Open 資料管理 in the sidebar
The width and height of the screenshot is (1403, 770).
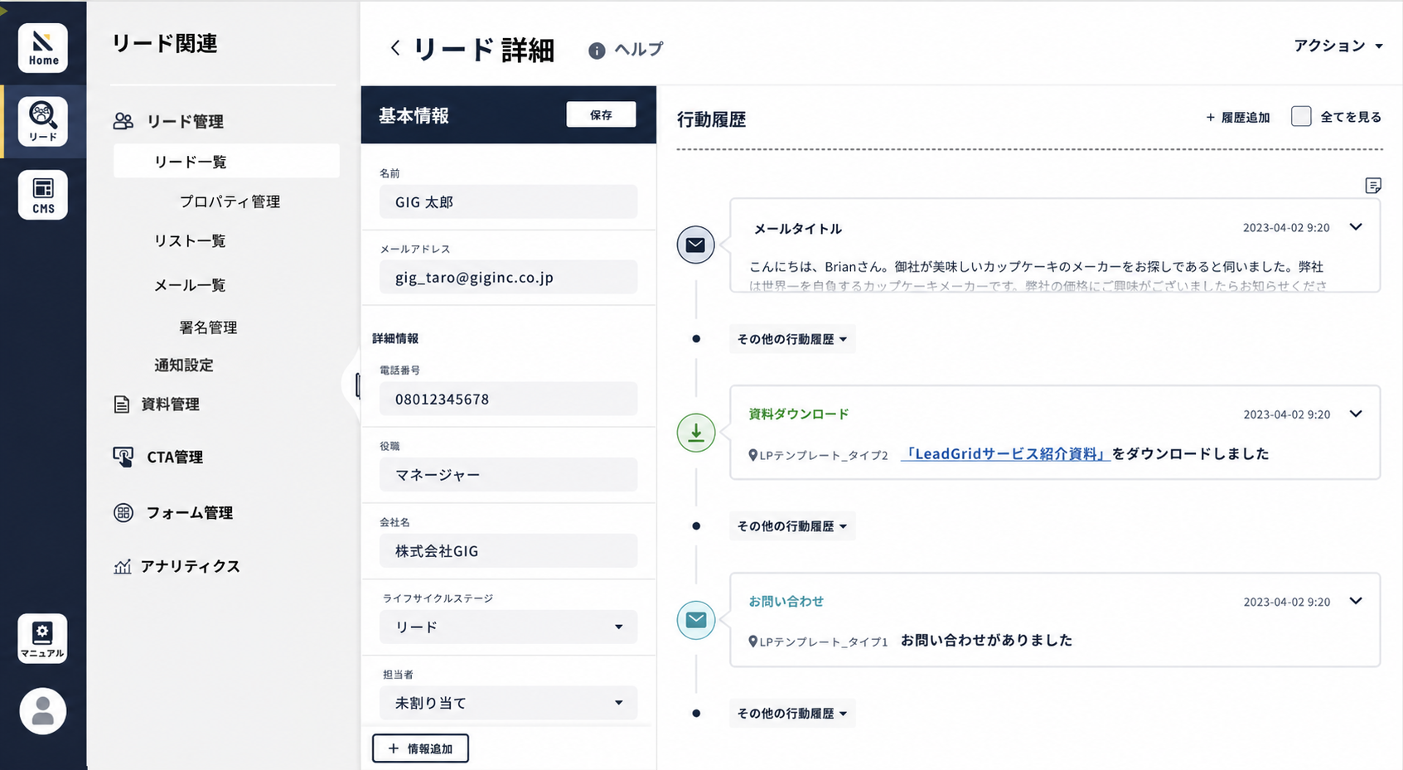(x=170, y=404)
